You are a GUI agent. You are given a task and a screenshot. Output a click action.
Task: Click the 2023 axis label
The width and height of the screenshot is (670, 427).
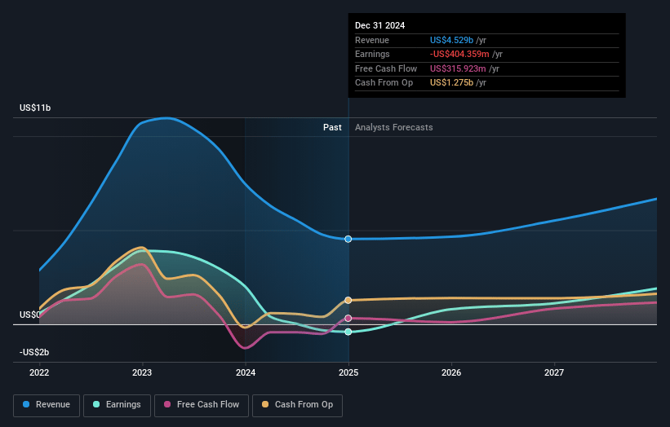pyautogui.click(x=142, y=373)
